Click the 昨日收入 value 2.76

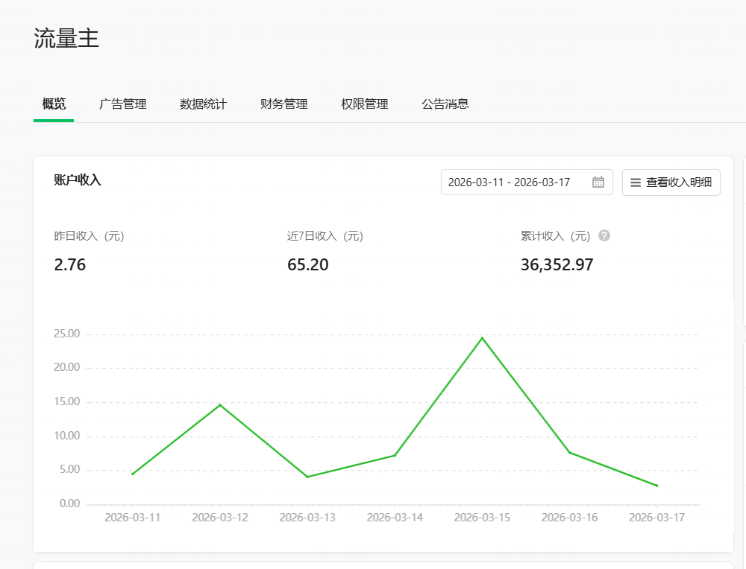point(70,264)
